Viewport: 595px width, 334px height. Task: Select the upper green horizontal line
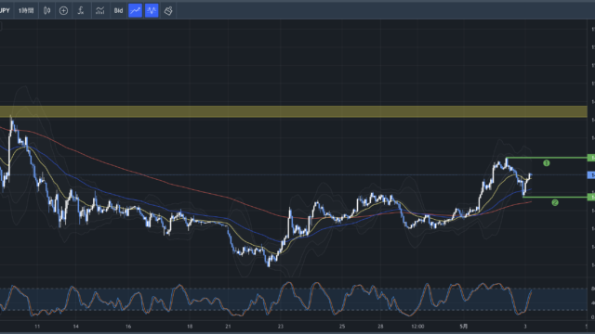(547, 158)
